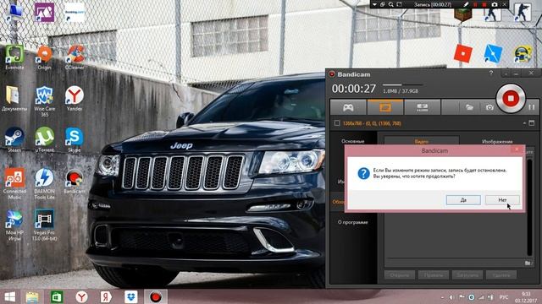Select Bandicam HDMI device recording mode
Image resolution: width=542 pixels, height=304 pixels.
click(423, 107)
